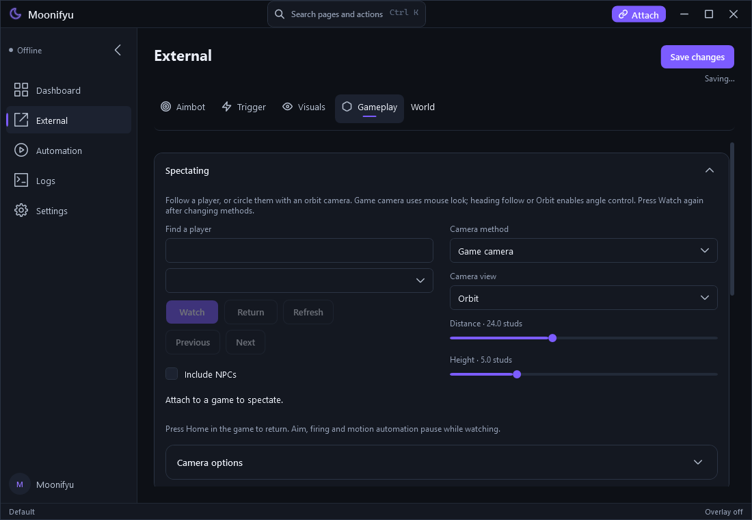Click the Moonifyu user avatar
The image size is (752, 520).
tap(20, 484)
